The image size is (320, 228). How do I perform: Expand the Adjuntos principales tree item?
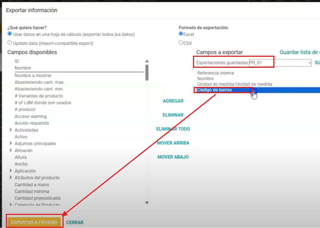[x=11, y=143]
